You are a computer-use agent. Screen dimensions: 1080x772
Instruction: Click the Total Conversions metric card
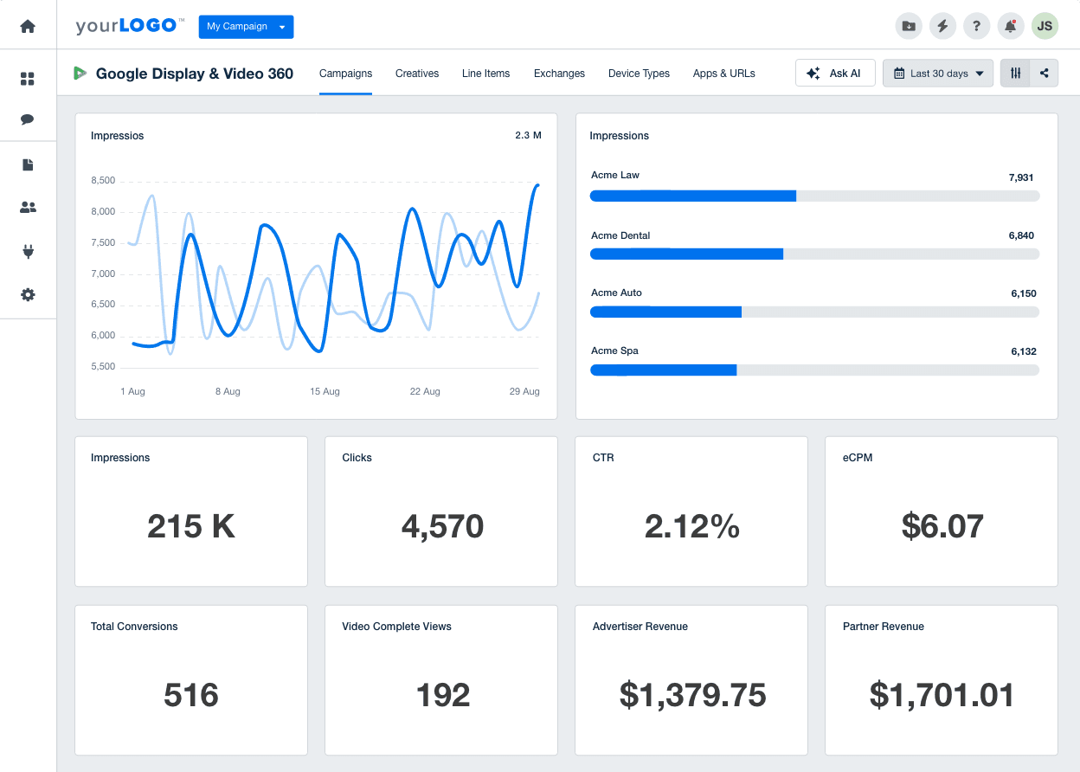[190, 680]
